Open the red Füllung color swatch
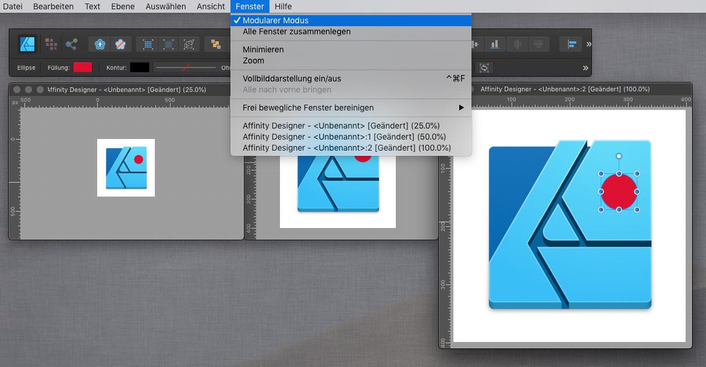Screen dimensions: 706x367 tap(83, 67)
